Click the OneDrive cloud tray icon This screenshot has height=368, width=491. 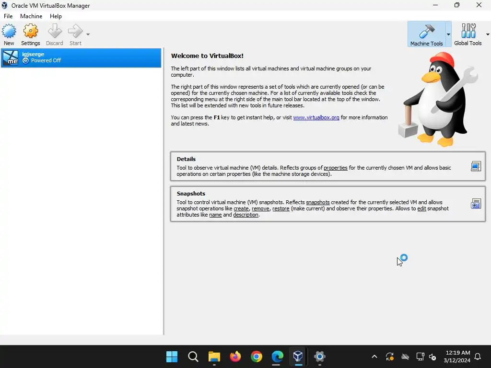(x=405, y=356)
